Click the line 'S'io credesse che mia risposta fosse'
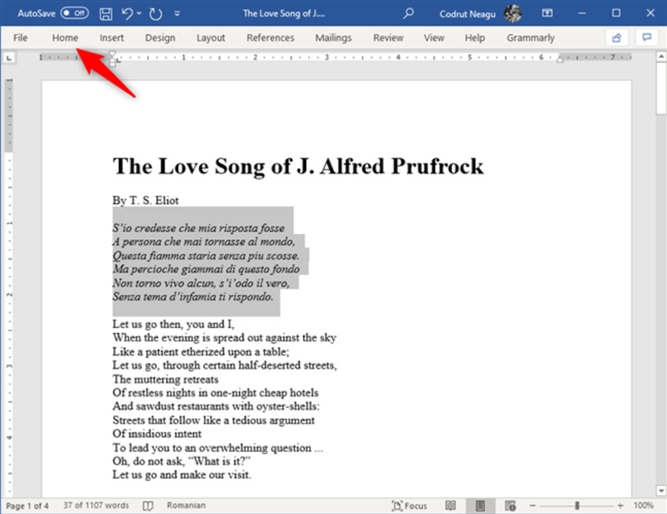This screenshot has height=514, width=667. click(x=199, y=228)
